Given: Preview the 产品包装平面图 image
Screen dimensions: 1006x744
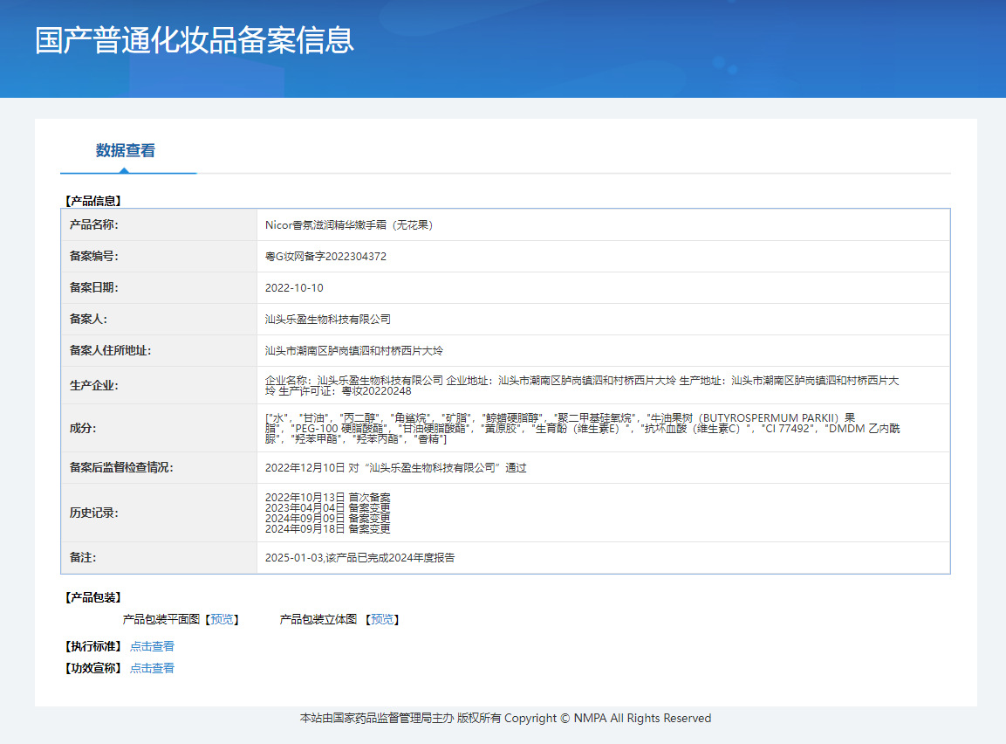Looking at the screenshot, I should 222,619.
